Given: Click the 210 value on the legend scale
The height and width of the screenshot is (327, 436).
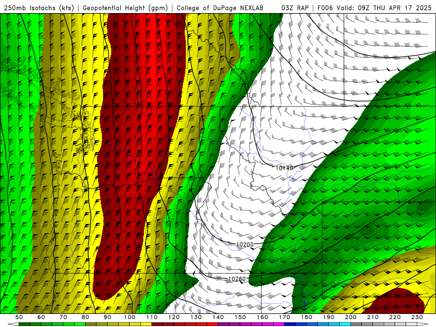Looking at the screenshot, I should (x=373, y=317).
